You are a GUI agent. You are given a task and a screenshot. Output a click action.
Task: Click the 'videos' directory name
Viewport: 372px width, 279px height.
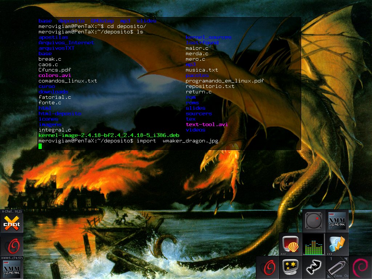click(x=195, y=130)
